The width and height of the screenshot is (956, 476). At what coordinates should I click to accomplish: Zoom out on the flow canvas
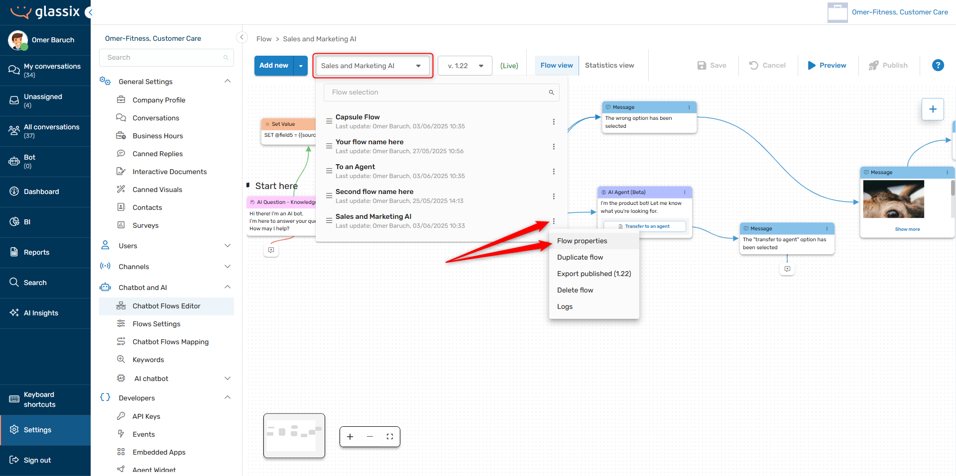(370, 437)
